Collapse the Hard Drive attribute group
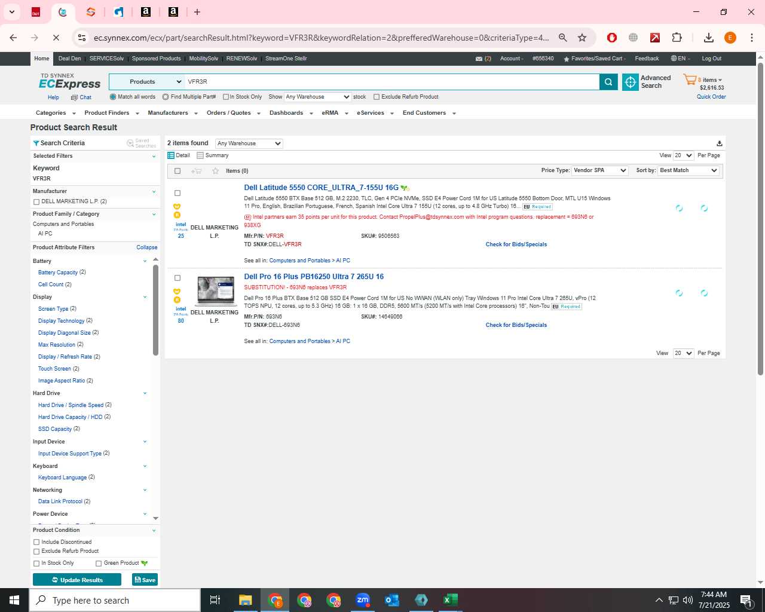 click(x=145, y=393)
